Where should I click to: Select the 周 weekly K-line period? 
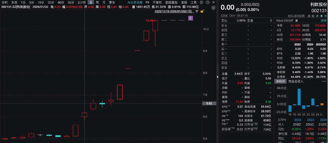point(97,2)
